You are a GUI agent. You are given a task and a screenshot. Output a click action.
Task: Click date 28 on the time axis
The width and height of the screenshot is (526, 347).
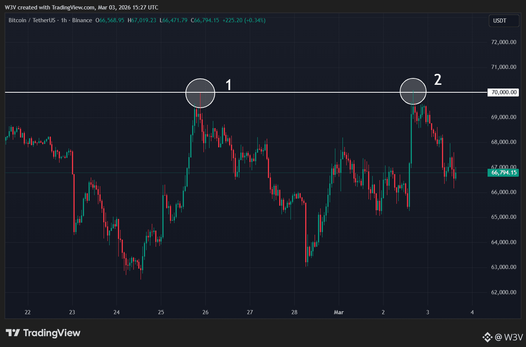click(x=294, y=312)
